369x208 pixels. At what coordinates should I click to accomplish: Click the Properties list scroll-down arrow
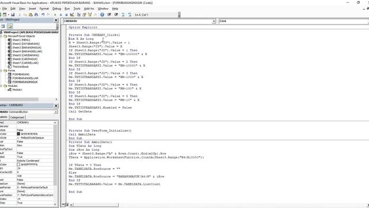[55, 205]
